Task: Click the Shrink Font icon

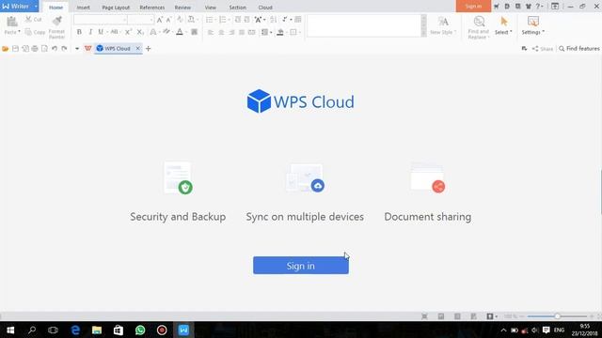Action: click(168, 20)
